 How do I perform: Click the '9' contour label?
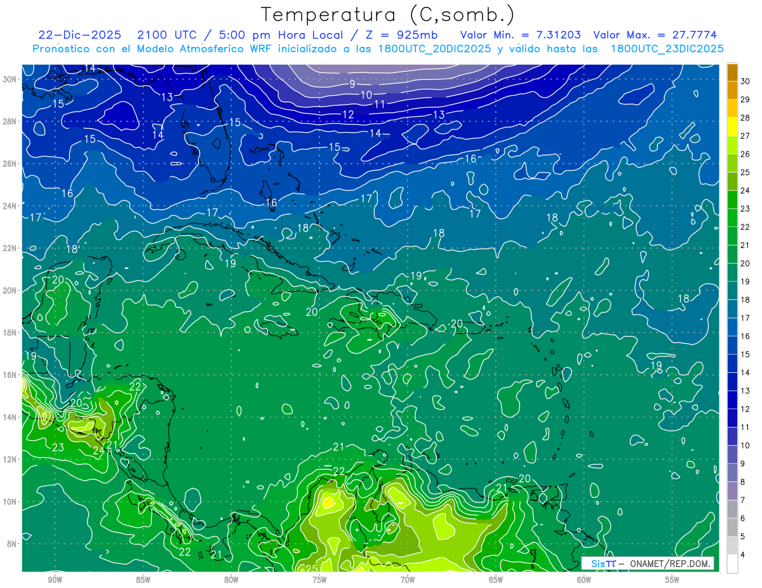coord(352,83)
